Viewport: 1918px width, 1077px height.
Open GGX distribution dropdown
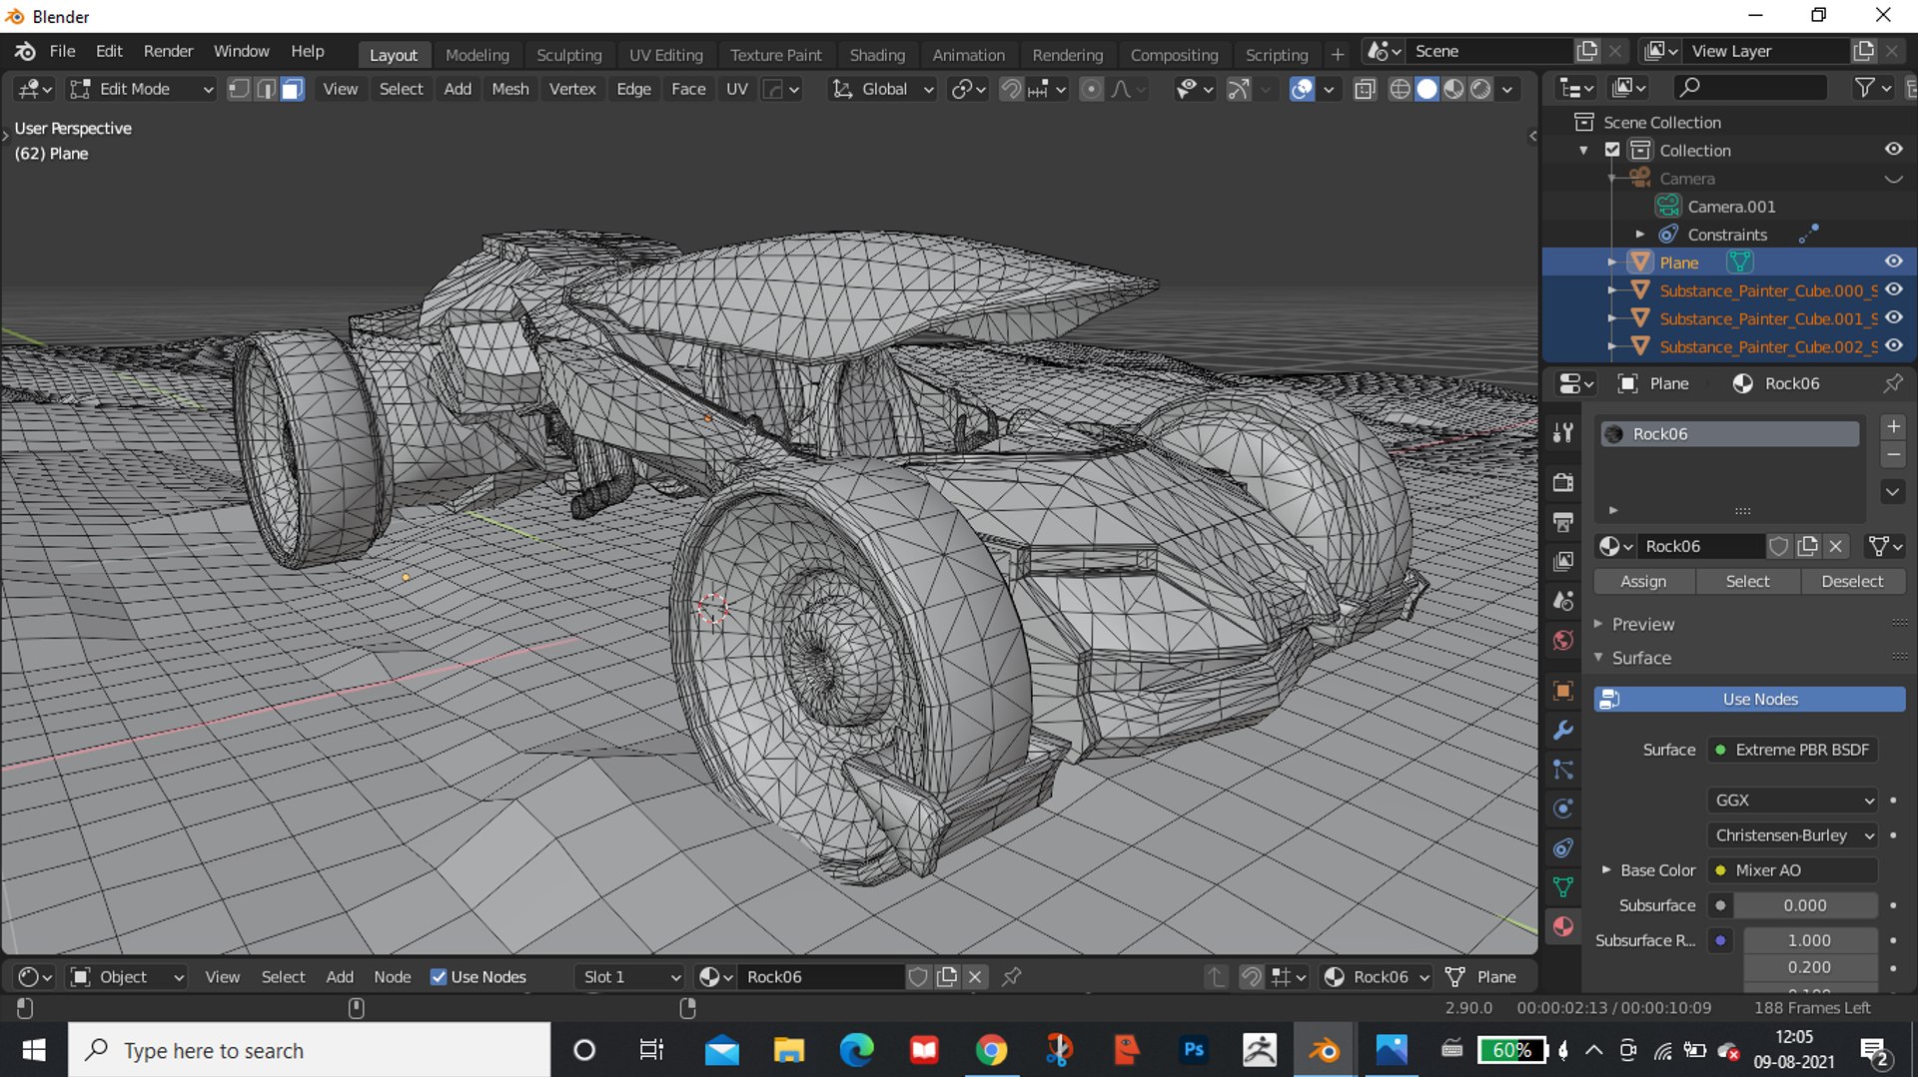(1794, 801)
